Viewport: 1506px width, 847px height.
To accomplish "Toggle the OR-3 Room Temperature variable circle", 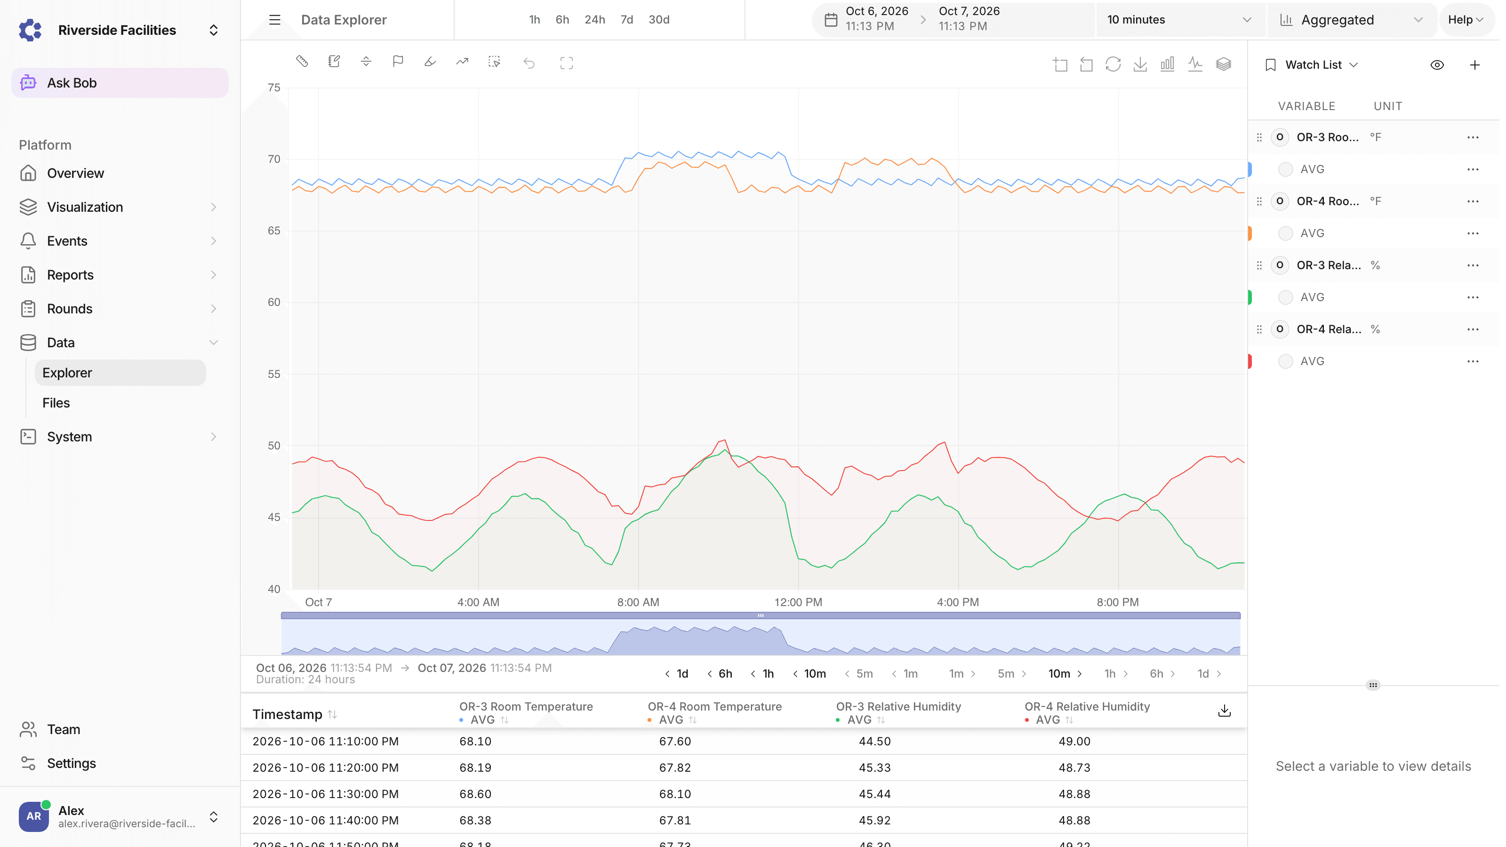I will (x=1280, y=137).
